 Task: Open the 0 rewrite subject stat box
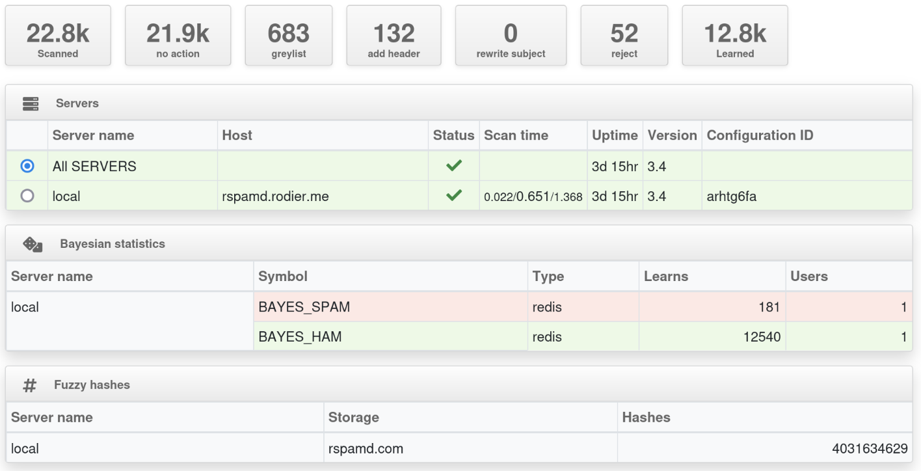click(511, 36)
